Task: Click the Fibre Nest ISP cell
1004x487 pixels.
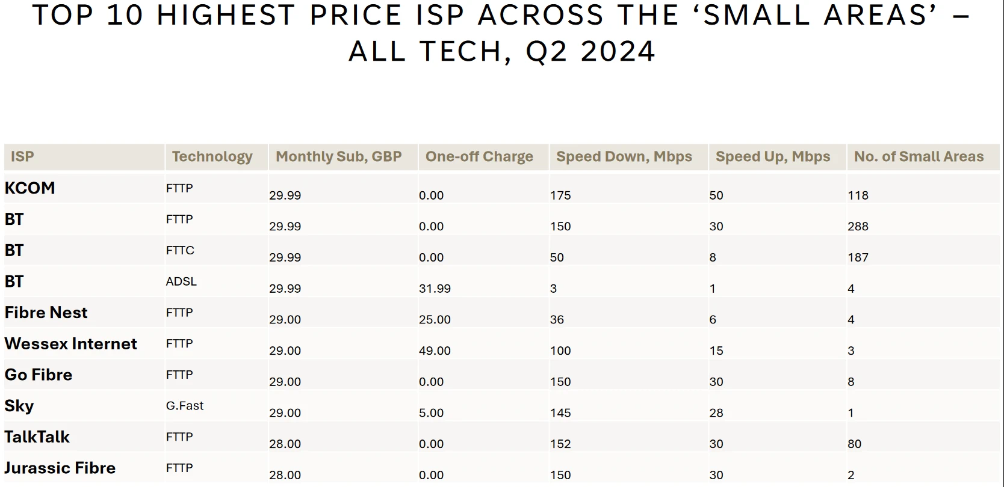Action: coord(46,313)
